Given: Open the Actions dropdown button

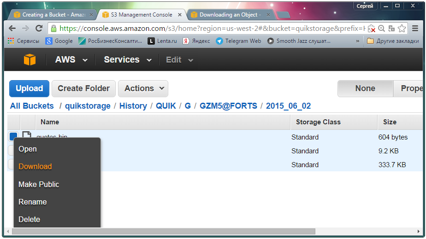Looking at the screenshot, I should pyautogui.click(x=143, y=88).
